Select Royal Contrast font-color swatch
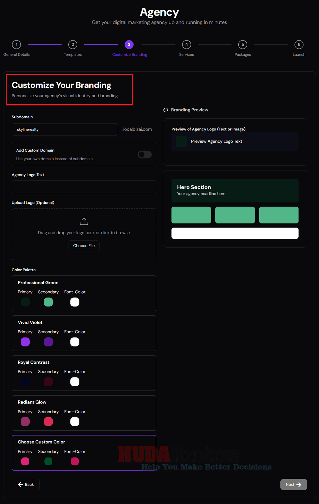This screenshot has width=319, height=504. (75, 382)
